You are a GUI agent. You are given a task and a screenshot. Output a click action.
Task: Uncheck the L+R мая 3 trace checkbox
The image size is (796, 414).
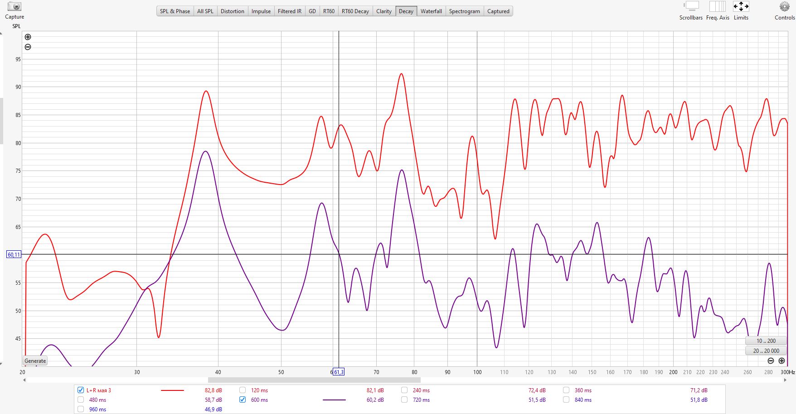coord(81,390)
